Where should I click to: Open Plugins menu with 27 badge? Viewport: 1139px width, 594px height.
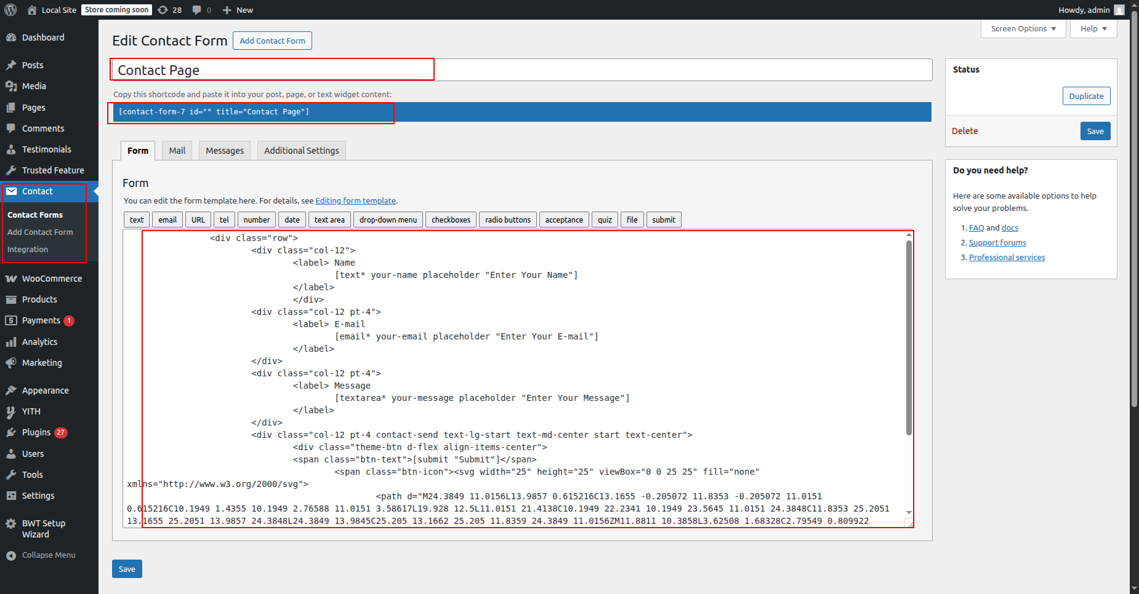click(x=36, y=432)
